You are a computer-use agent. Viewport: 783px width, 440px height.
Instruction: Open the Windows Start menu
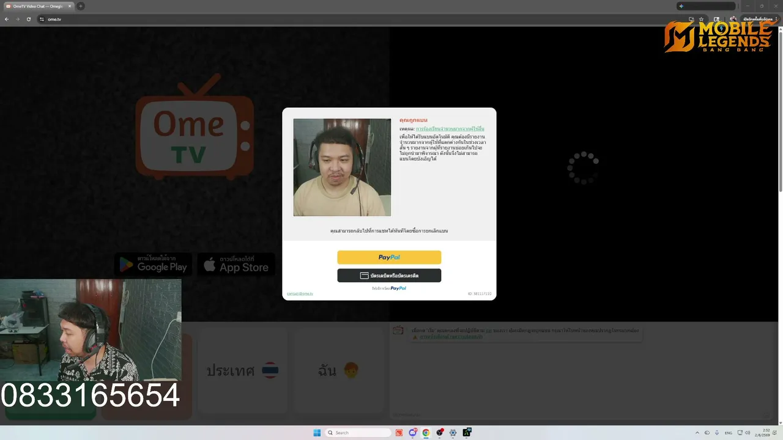pyautogui.click(x=317, y=433)
